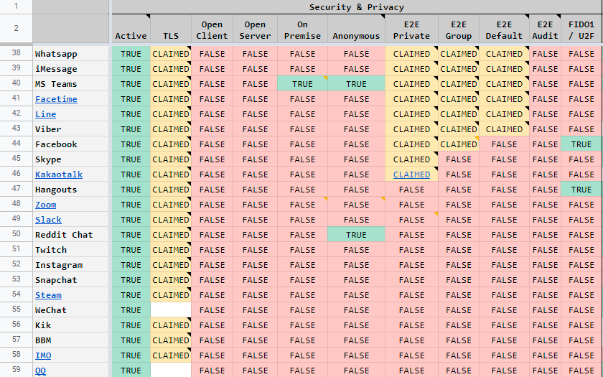Select the MS Teams name cell

pyautogui.click(x=71, y=84)
